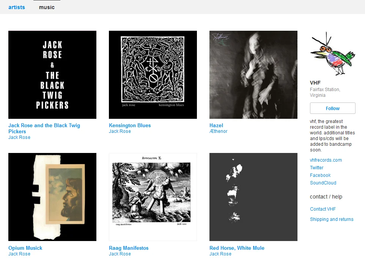
Task: Open the Raag Manifestos cover art
Action: (153, 197)
